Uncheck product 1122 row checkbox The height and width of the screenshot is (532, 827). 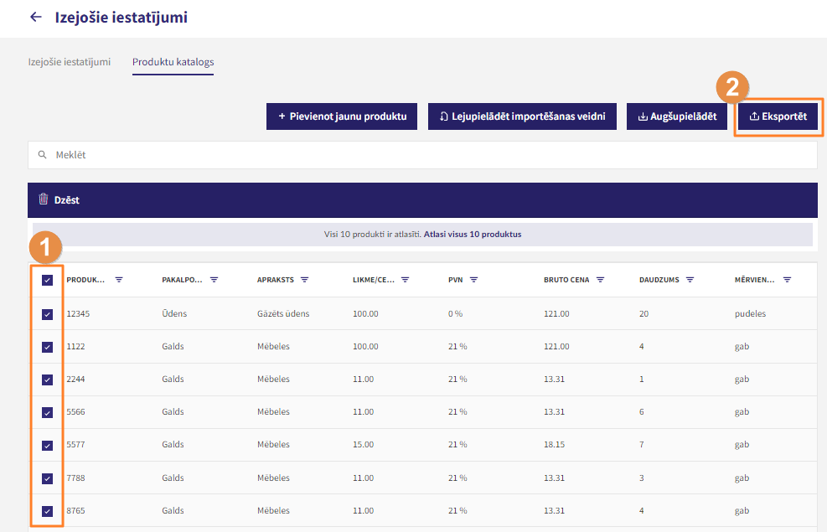pyautogui.click(x=48, y=347)
